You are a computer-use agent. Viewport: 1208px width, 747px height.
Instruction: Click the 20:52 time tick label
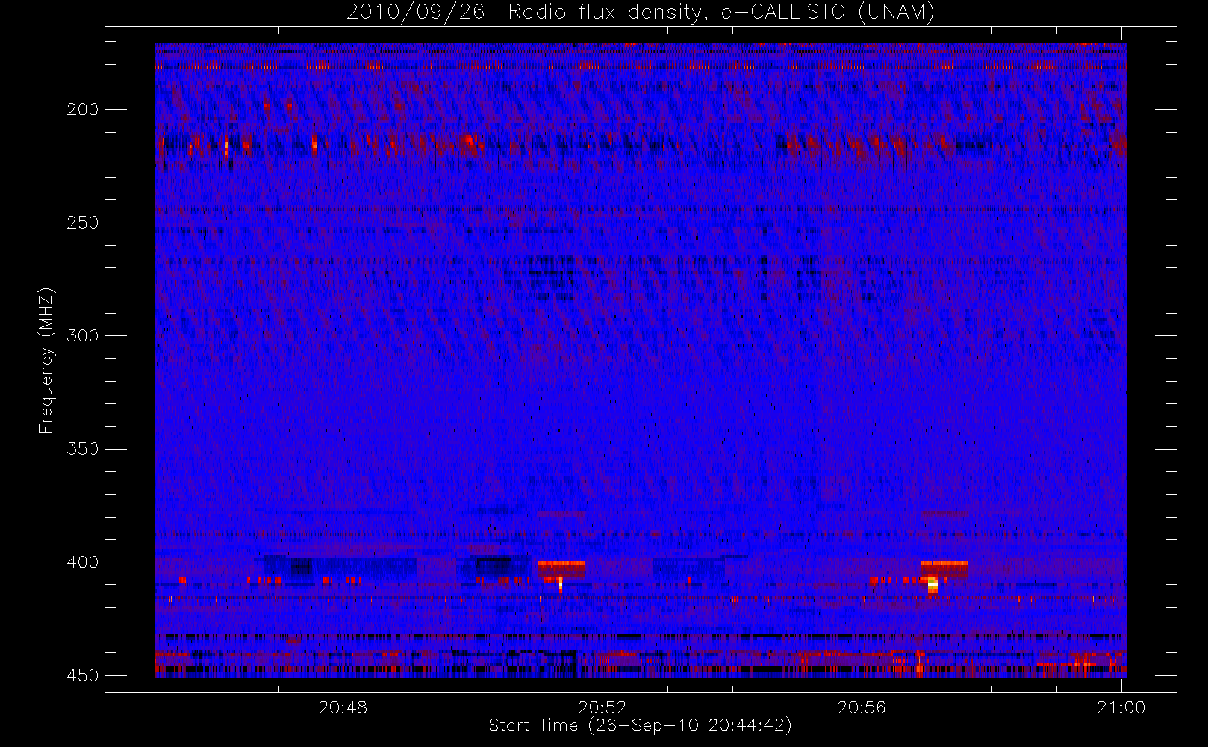603,708
